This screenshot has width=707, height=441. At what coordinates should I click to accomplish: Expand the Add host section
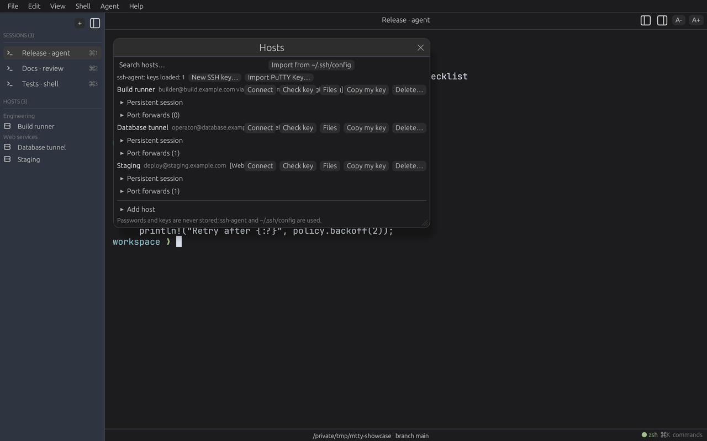[x=138, y=209]
